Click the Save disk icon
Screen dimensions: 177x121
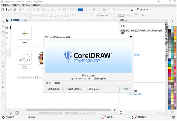[x=14, y=10]
